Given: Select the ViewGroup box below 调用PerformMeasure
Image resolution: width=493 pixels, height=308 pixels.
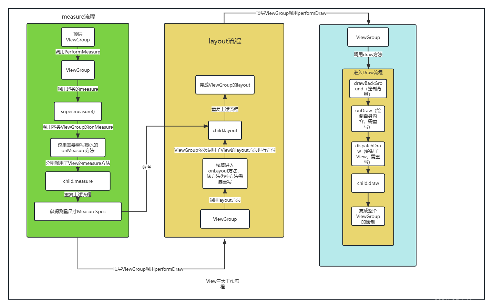Looking at the screenshot, I should (x=78, y=70).
